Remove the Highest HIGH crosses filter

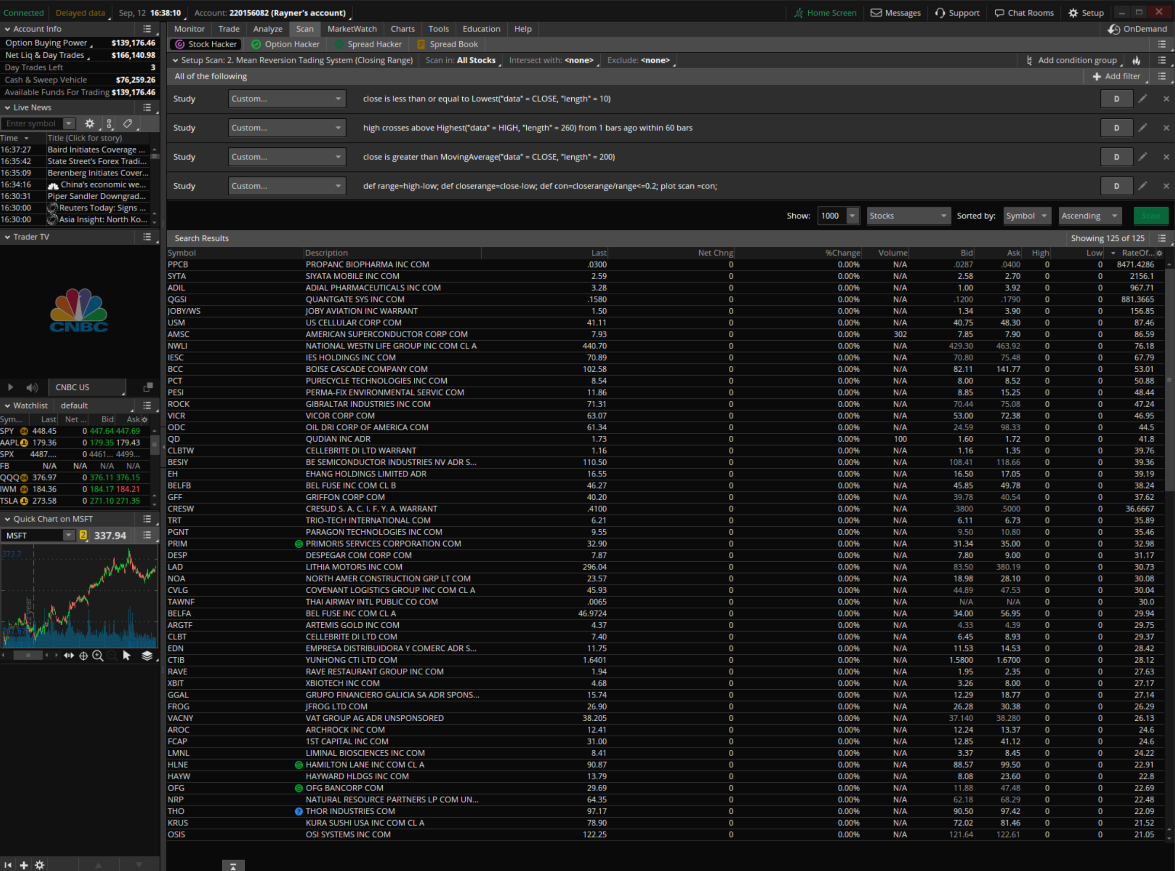[1165, 127]
